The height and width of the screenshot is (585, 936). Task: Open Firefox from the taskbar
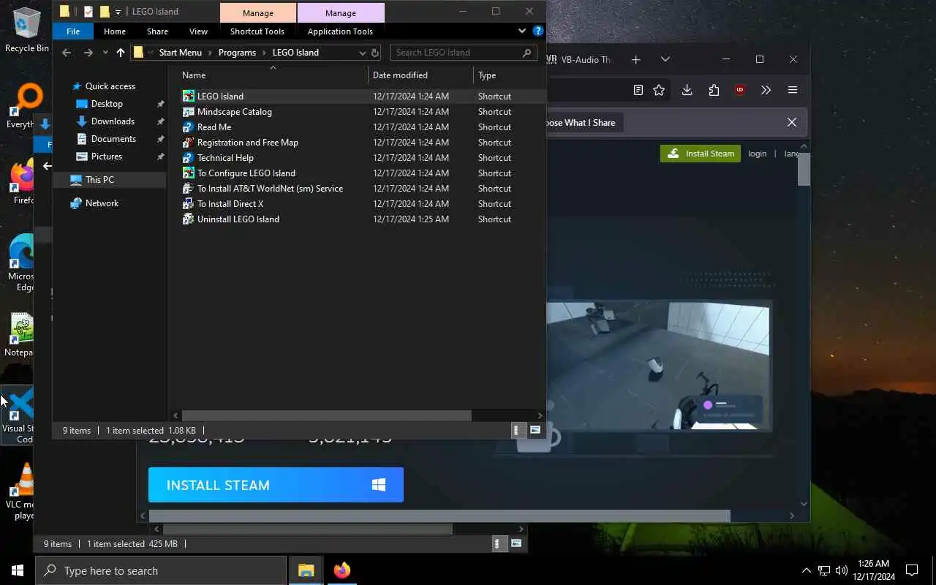[x=341, y=570]
